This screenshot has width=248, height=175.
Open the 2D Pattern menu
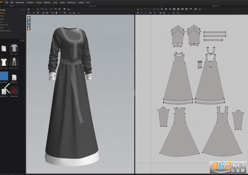click(30, 2)
